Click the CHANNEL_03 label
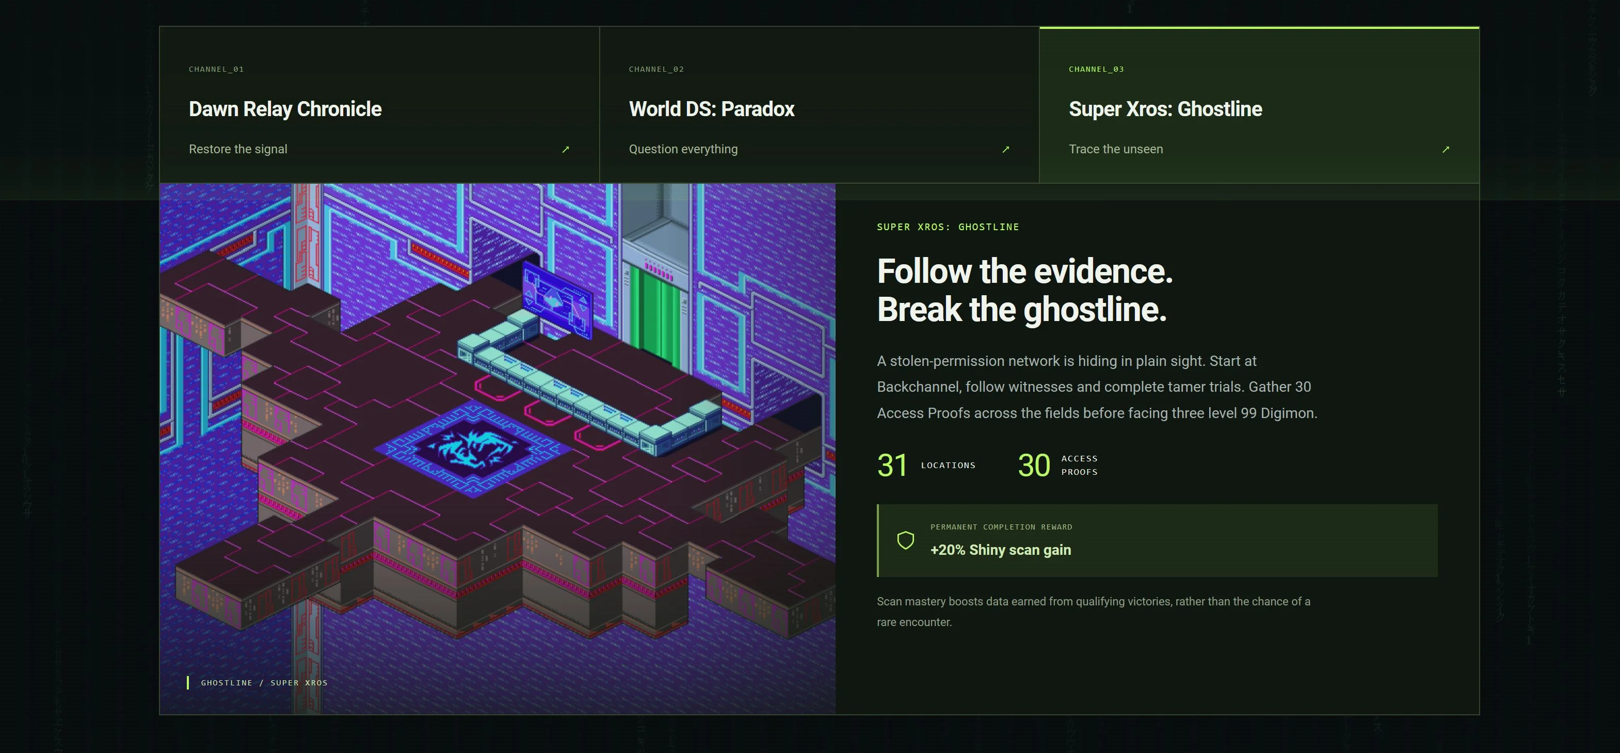1620x753 pixels. pyautogui.click(x=1096, y=69)
